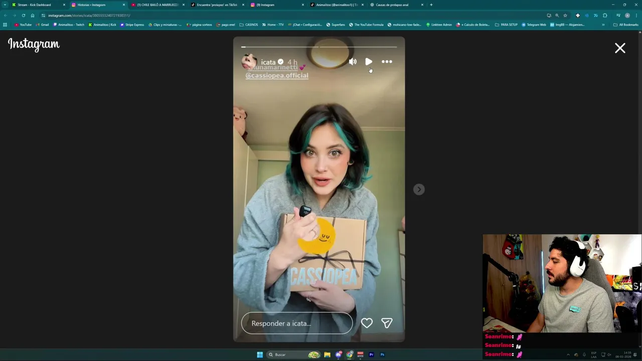Click the browser back arrow
642x361 pixels.
point(5,16)
